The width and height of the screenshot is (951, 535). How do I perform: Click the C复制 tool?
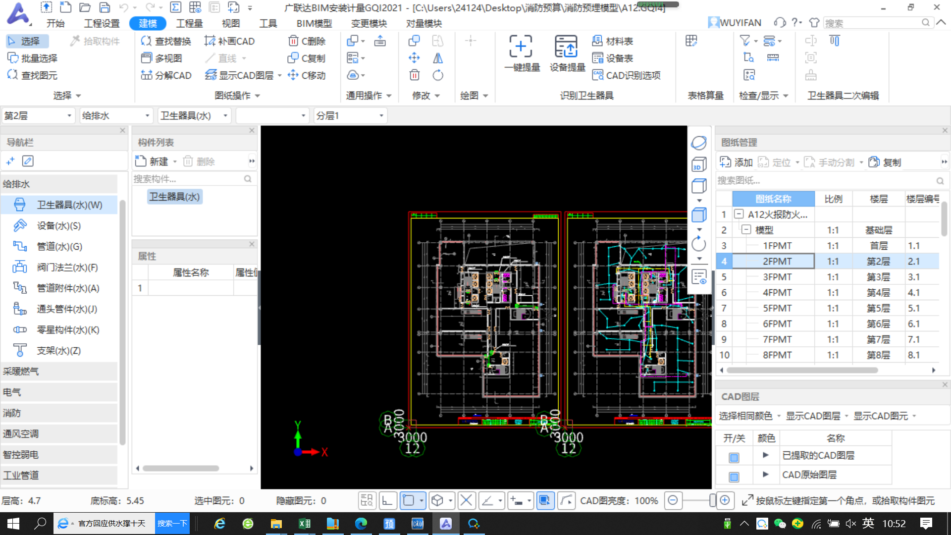[x=307, y=58]
